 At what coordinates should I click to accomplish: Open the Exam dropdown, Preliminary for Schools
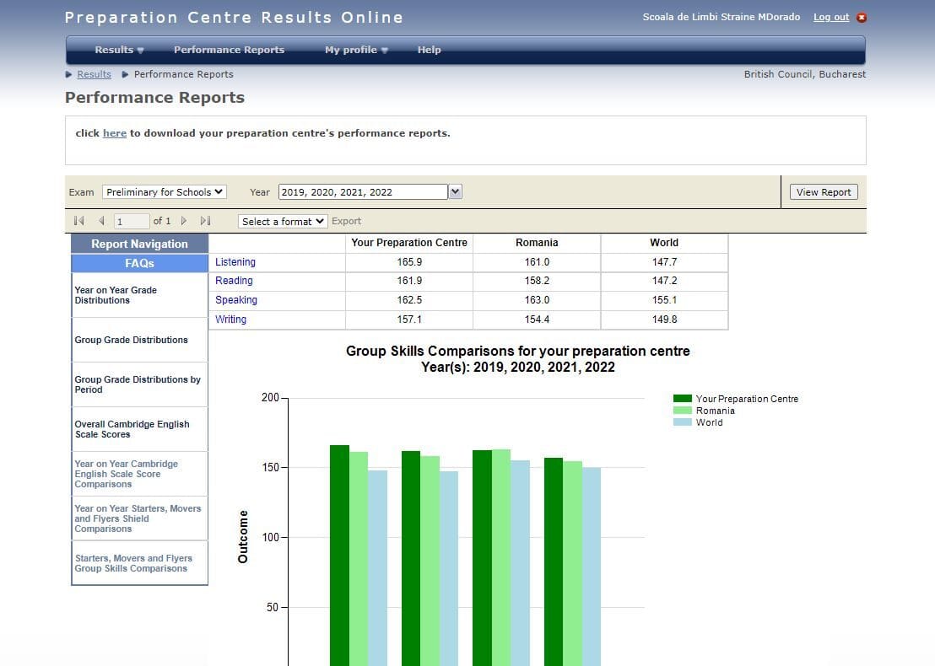[x=164, y=192]
